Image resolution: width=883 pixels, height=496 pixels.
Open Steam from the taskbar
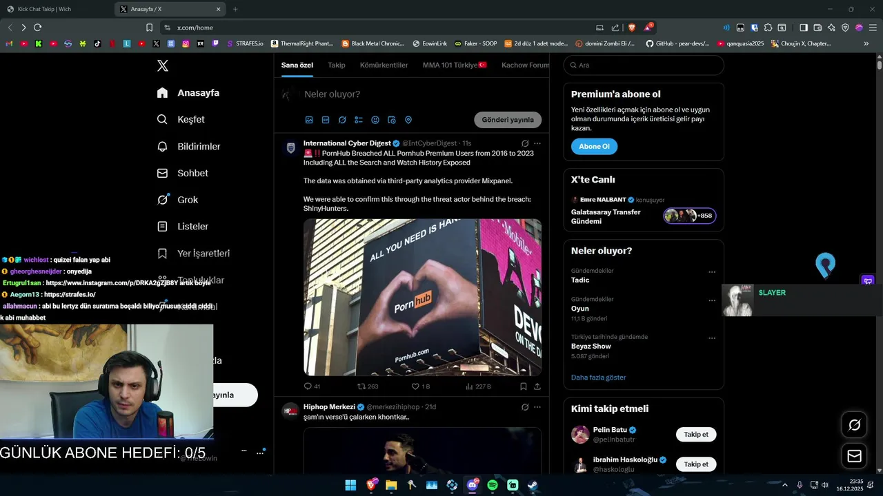click(533, 485)
